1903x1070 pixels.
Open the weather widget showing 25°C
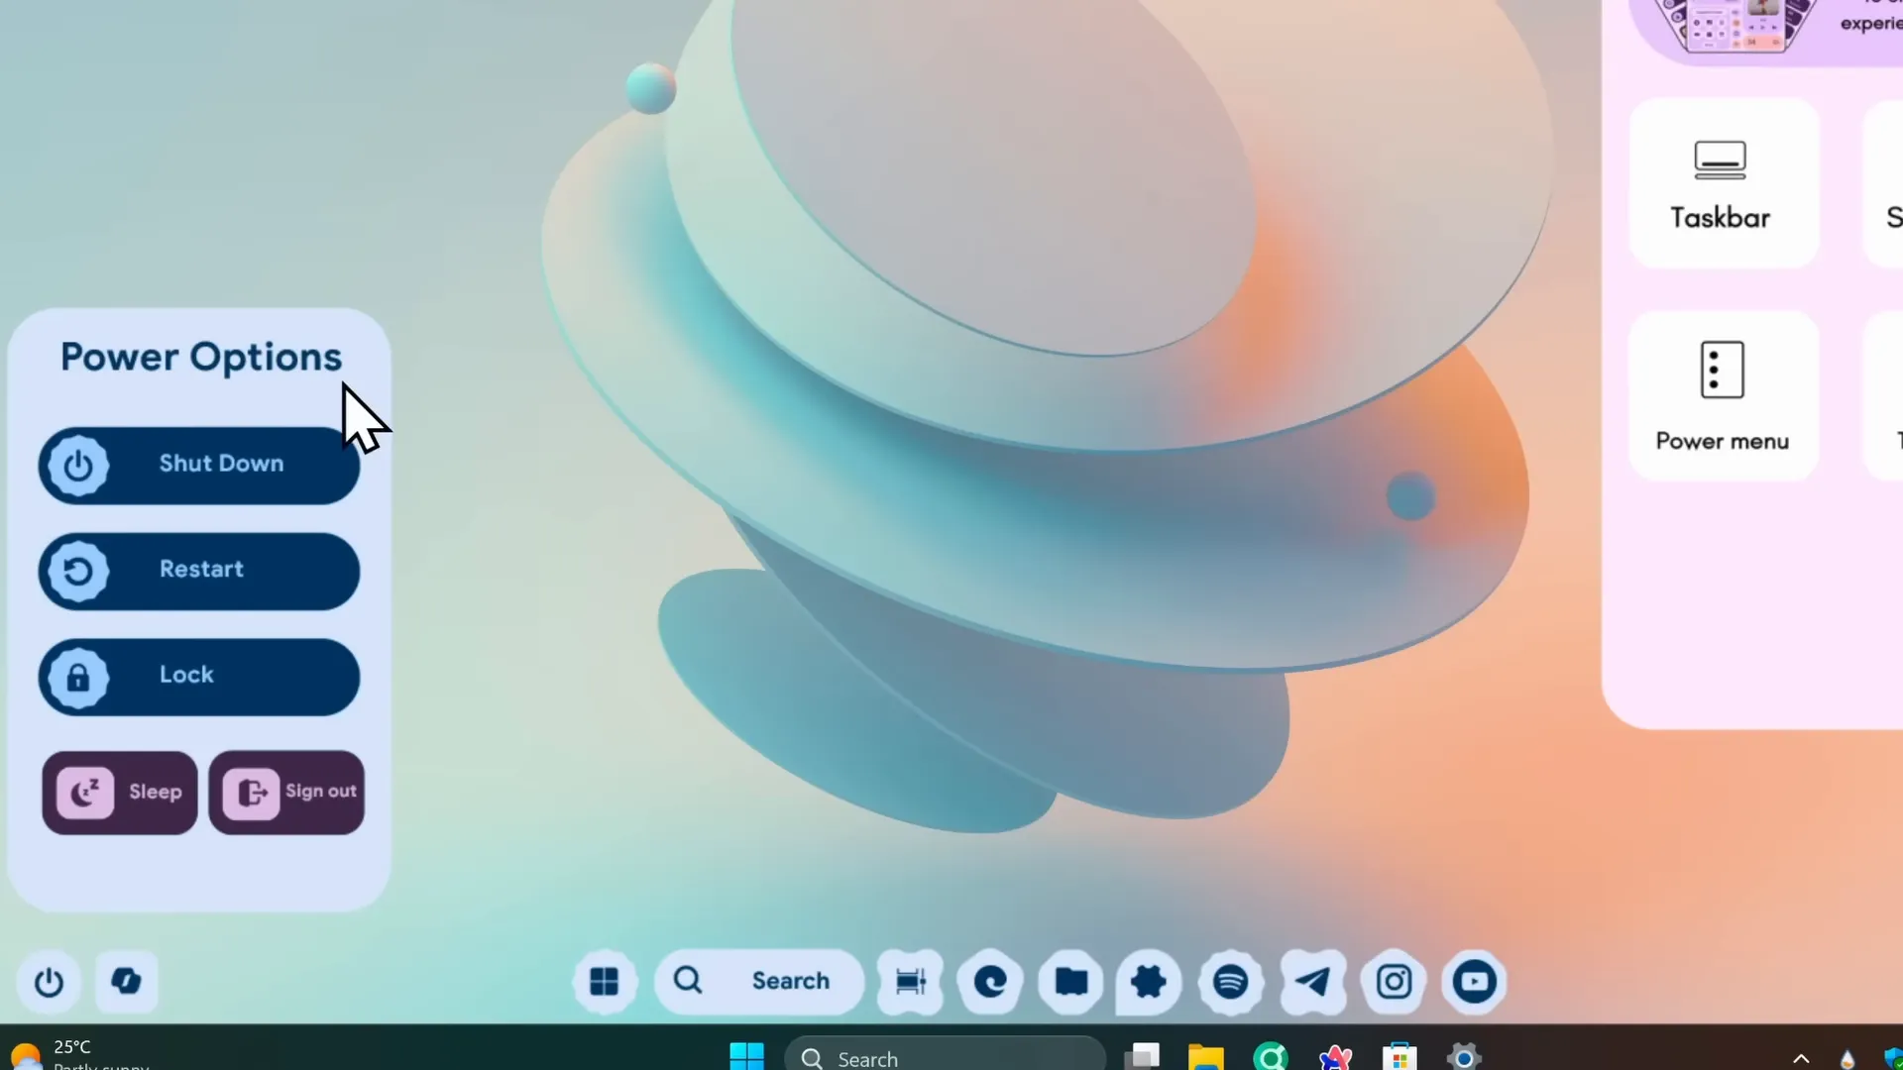(x=79, y=1054)
